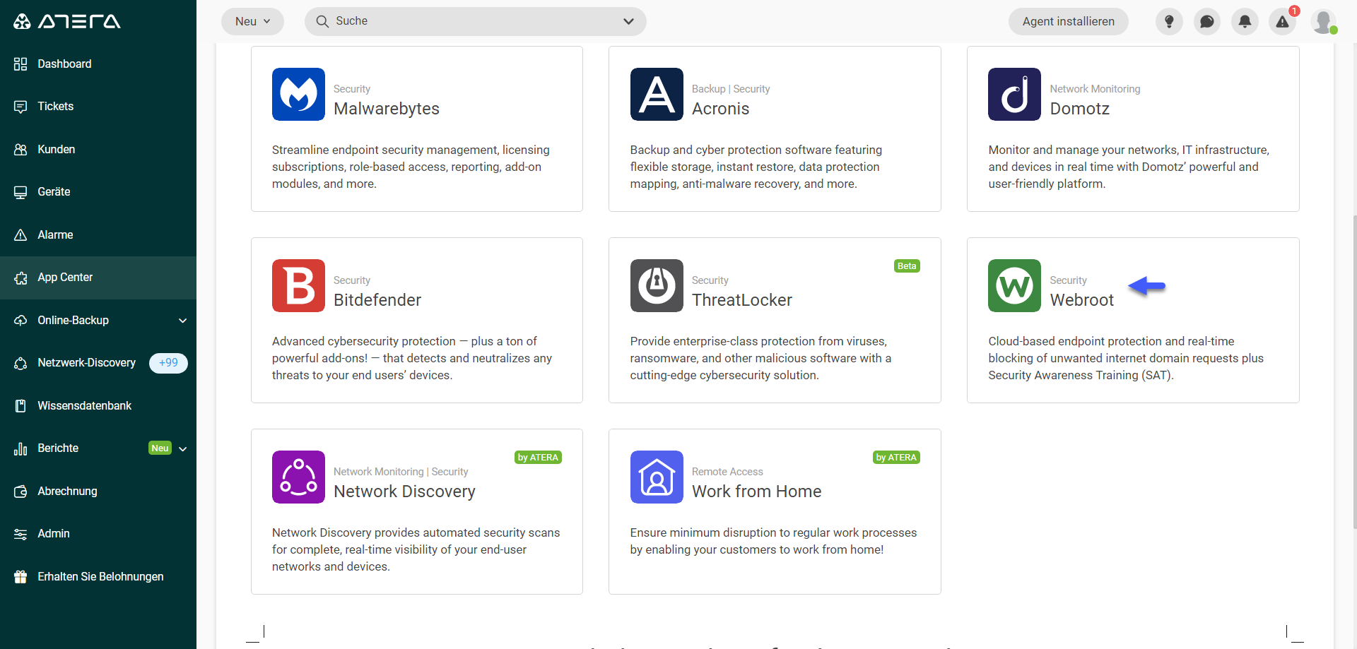Click the lightbulb icon in top bar

1169,21
